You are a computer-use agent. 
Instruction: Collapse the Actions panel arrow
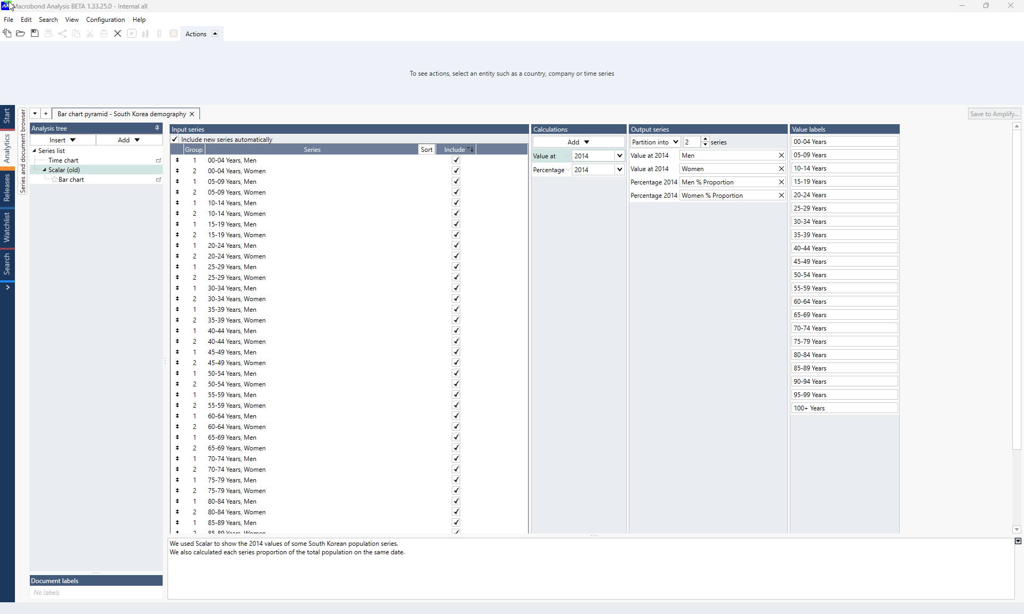pos(215,34)
